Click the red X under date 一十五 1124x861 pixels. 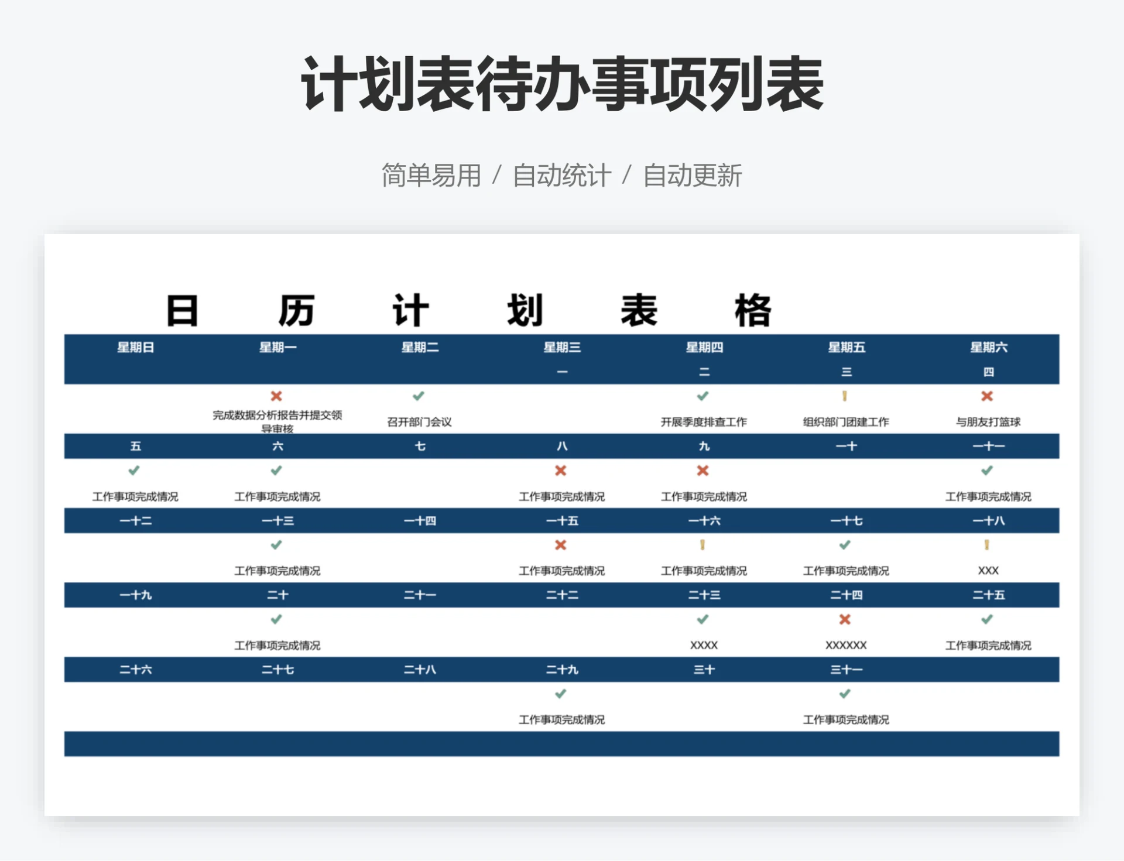[x=561, y=545]
